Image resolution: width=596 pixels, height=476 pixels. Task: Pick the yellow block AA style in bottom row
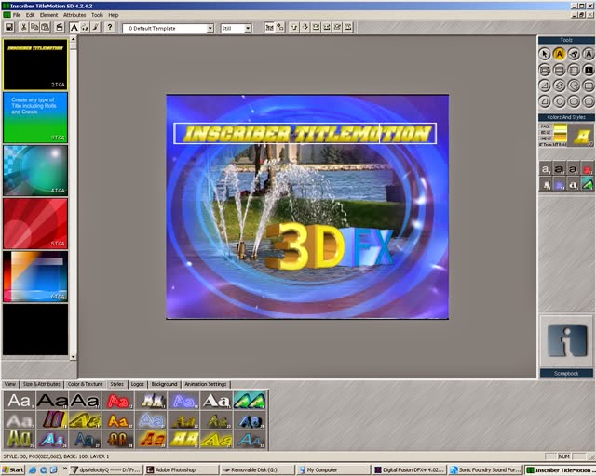pyautogui.click(x=184, y=440)
